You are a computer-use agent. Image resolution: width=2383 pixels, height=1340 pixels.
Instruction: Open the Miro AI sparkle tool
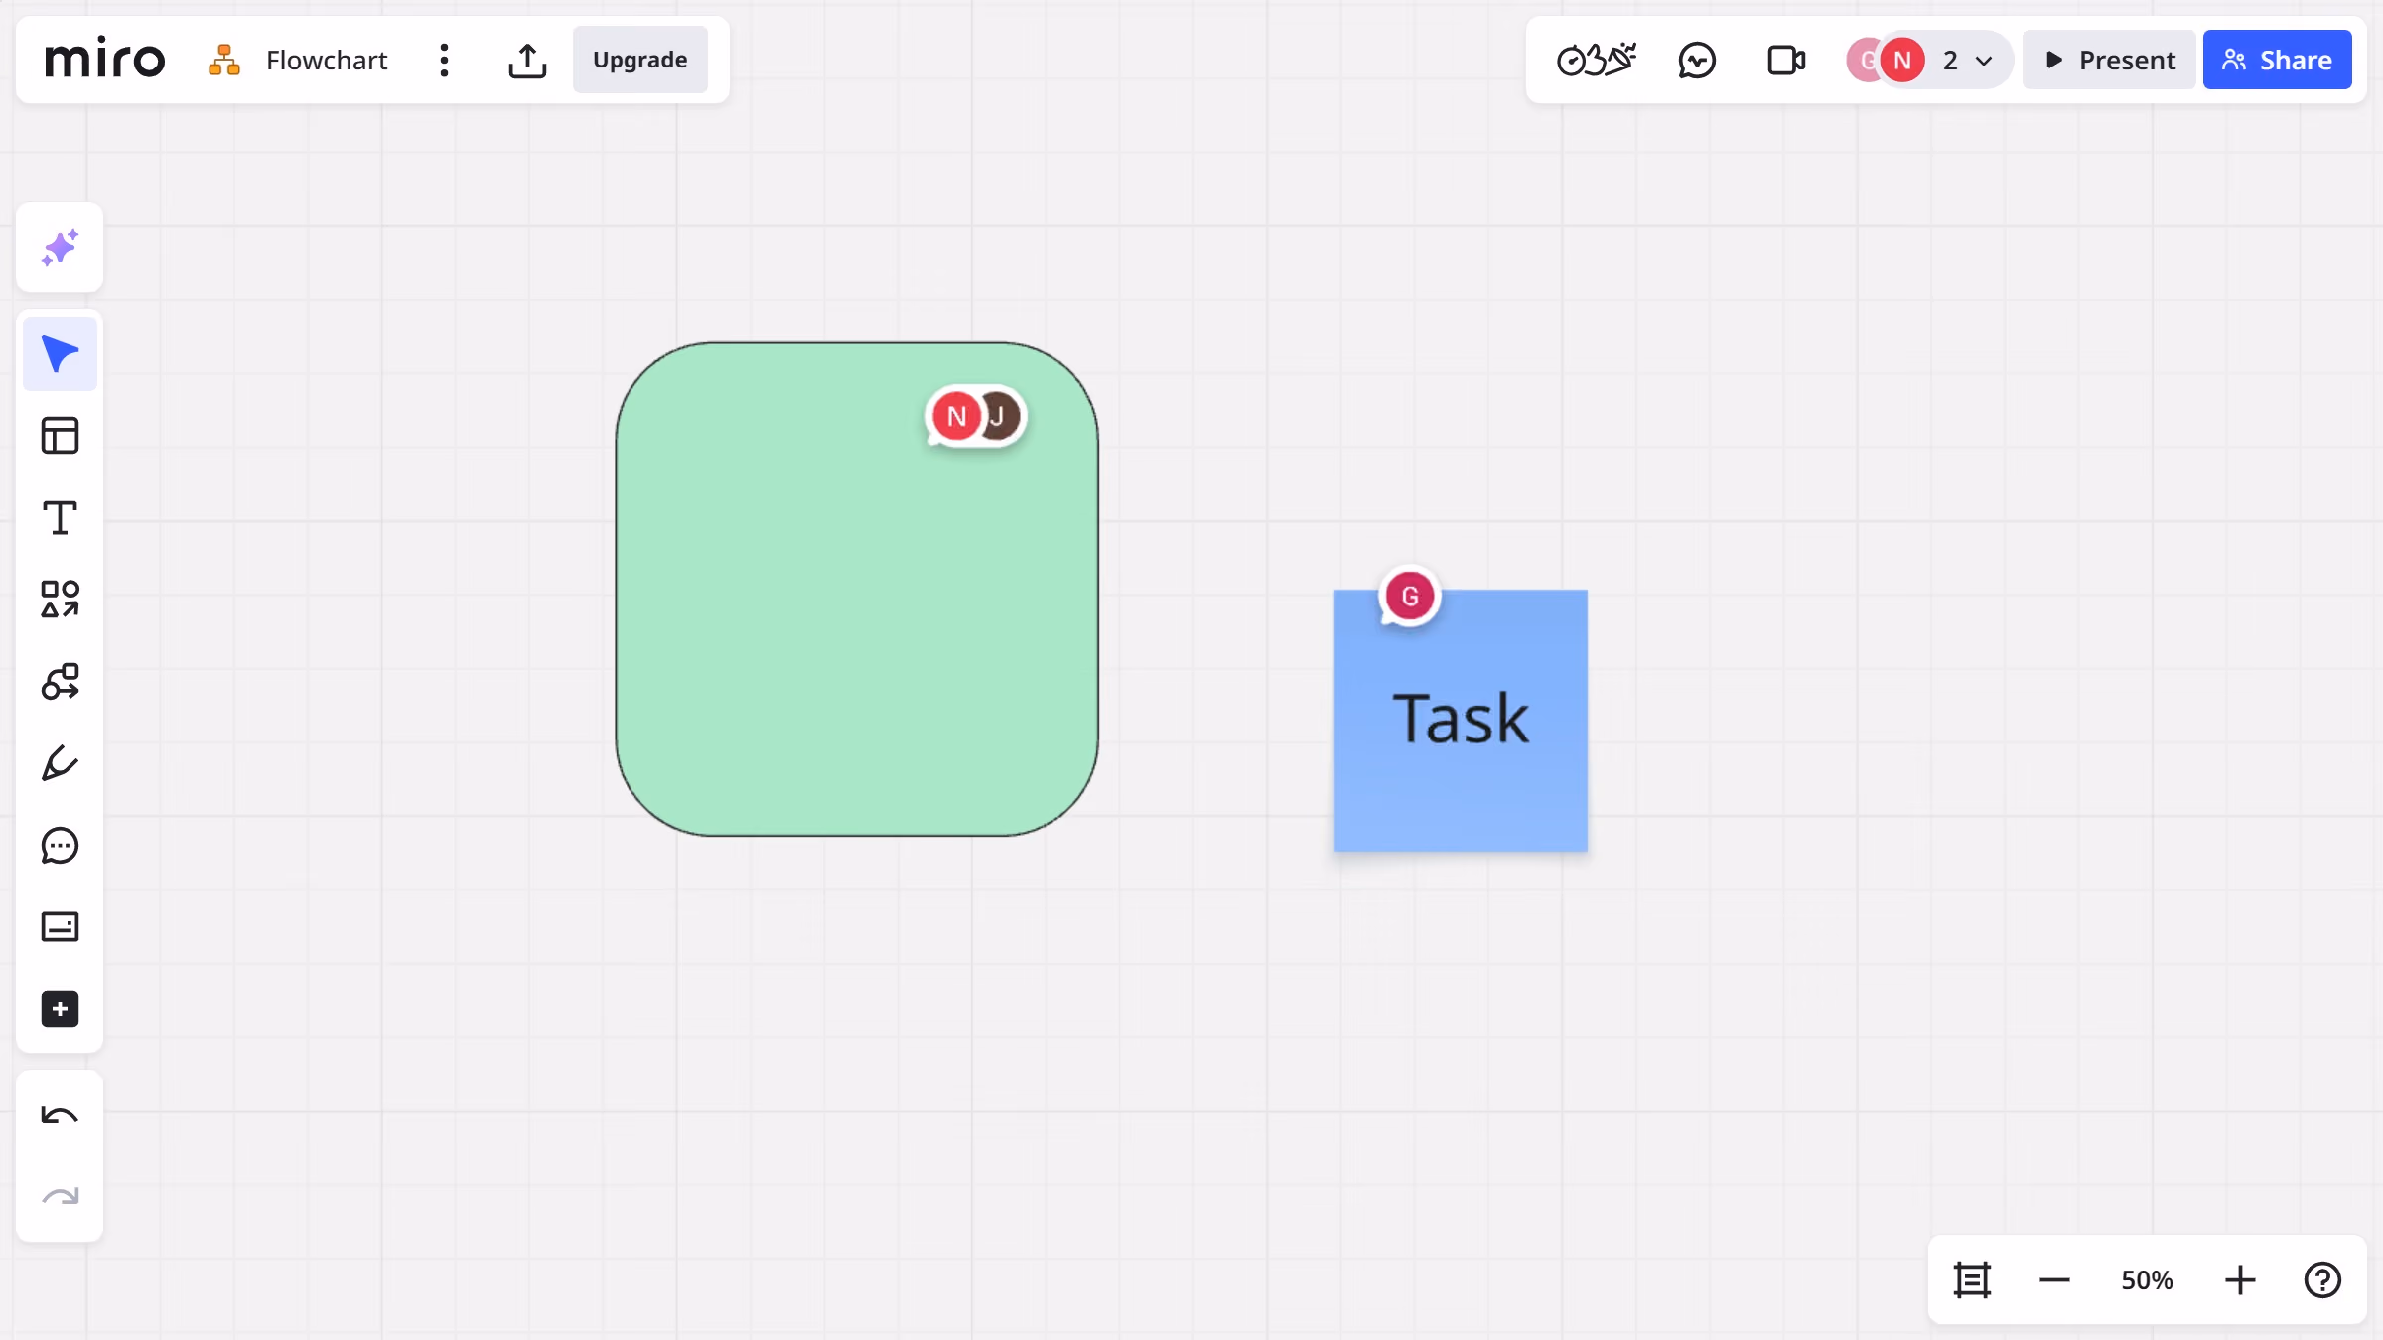coord(60,247)
